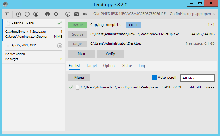220x136 pixels.
Task: Open the Status tab
Action: coord(127,66)
